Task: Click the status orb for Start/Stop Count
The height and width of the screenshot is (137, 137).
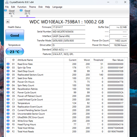Action: tap(8, 71)
